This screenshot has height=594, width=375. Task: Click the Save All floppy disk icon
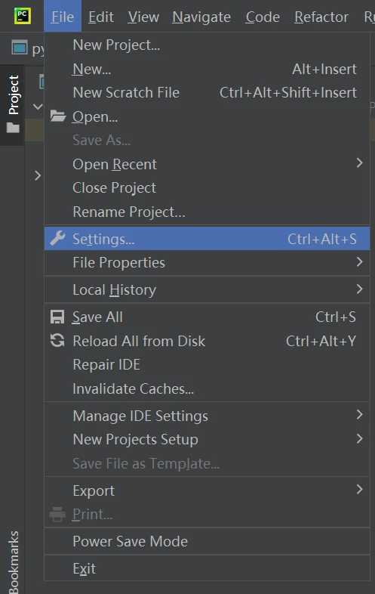(x=57, y=317)
